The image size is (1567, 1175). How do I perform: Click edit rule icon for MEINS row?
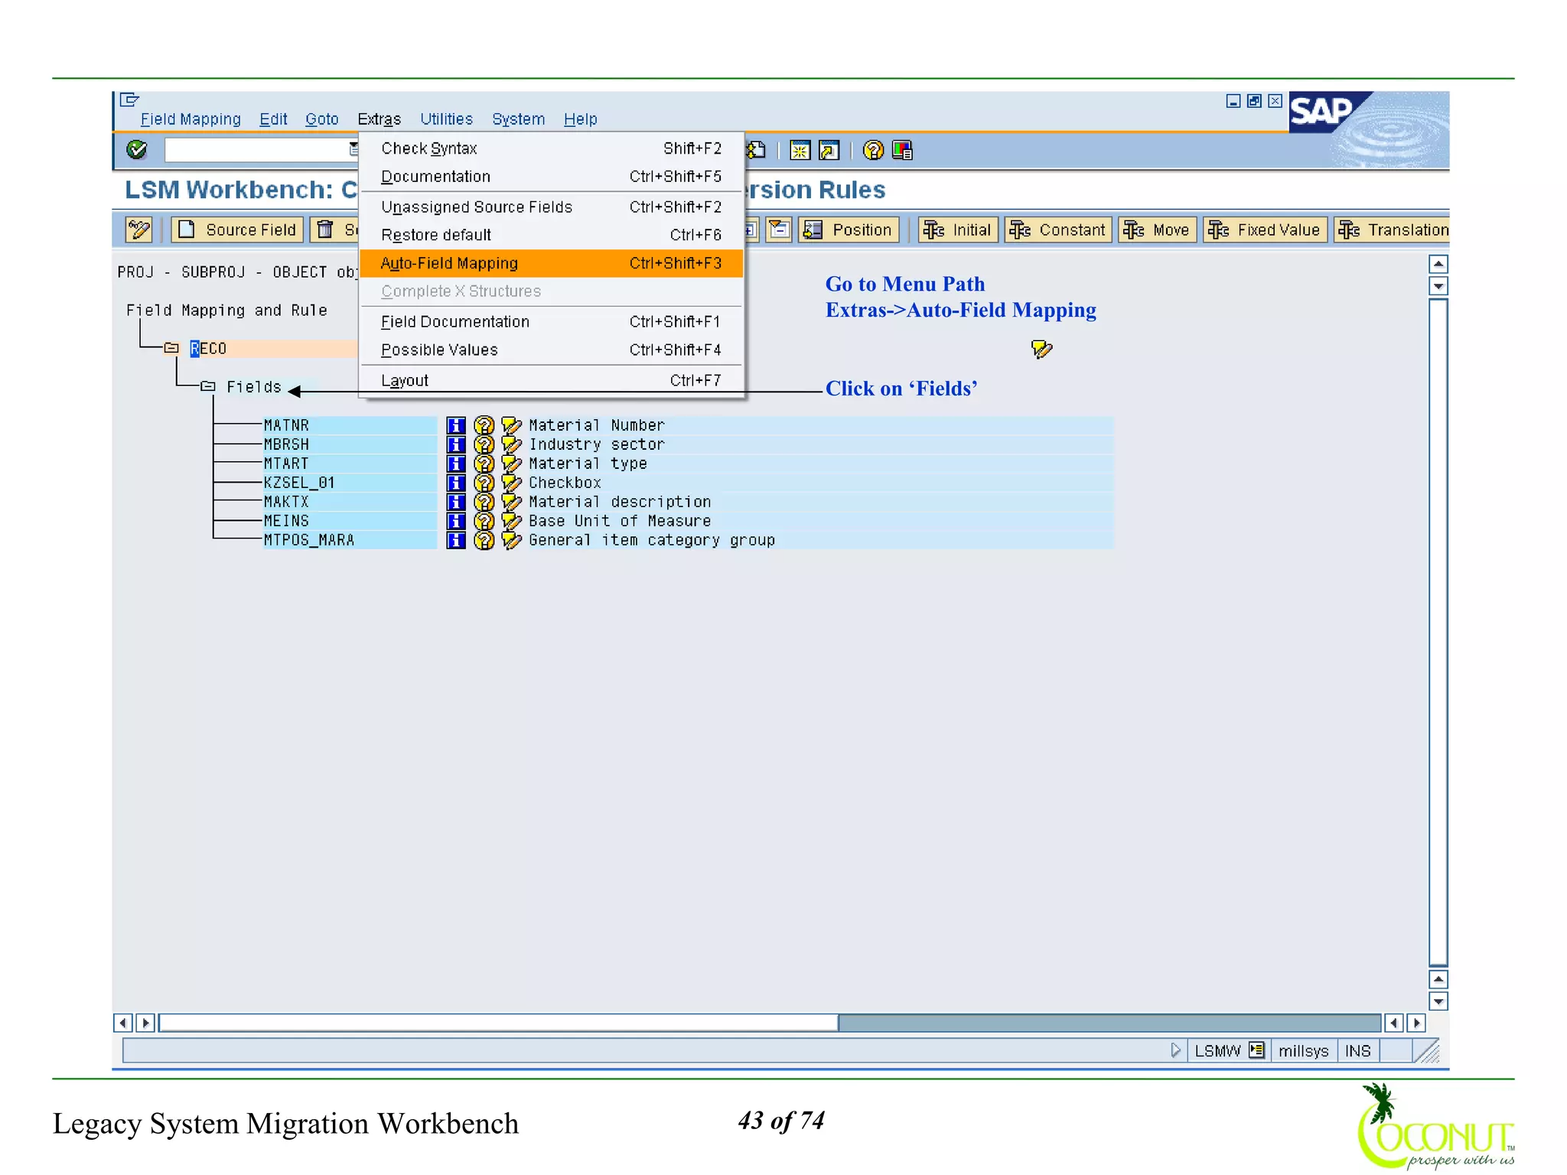511,521
